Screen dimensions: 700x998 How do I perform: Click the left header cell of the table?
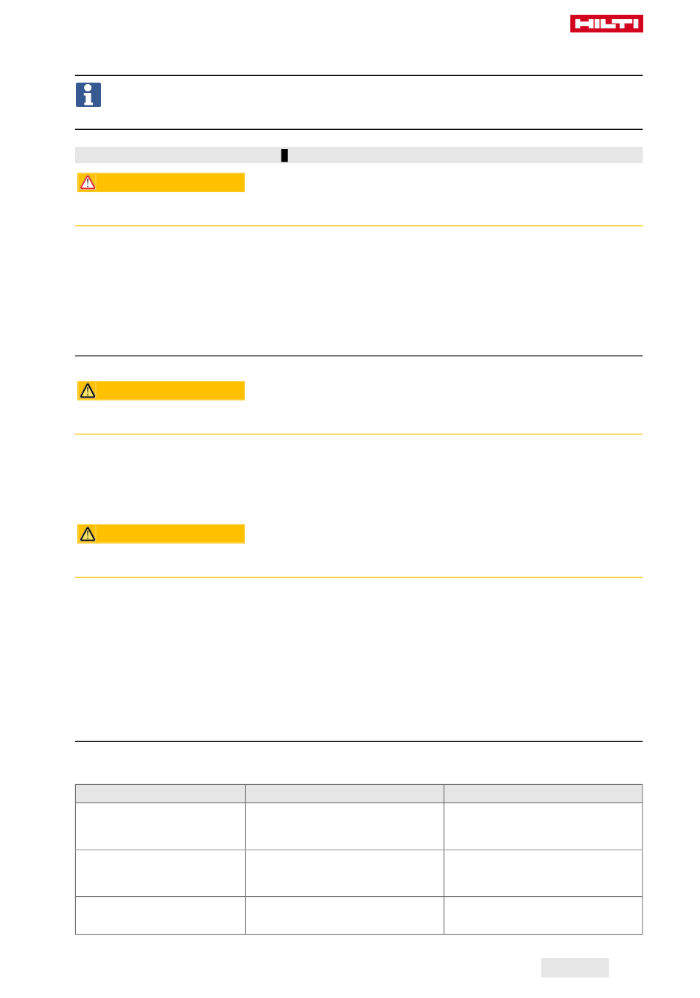(161, 794)
